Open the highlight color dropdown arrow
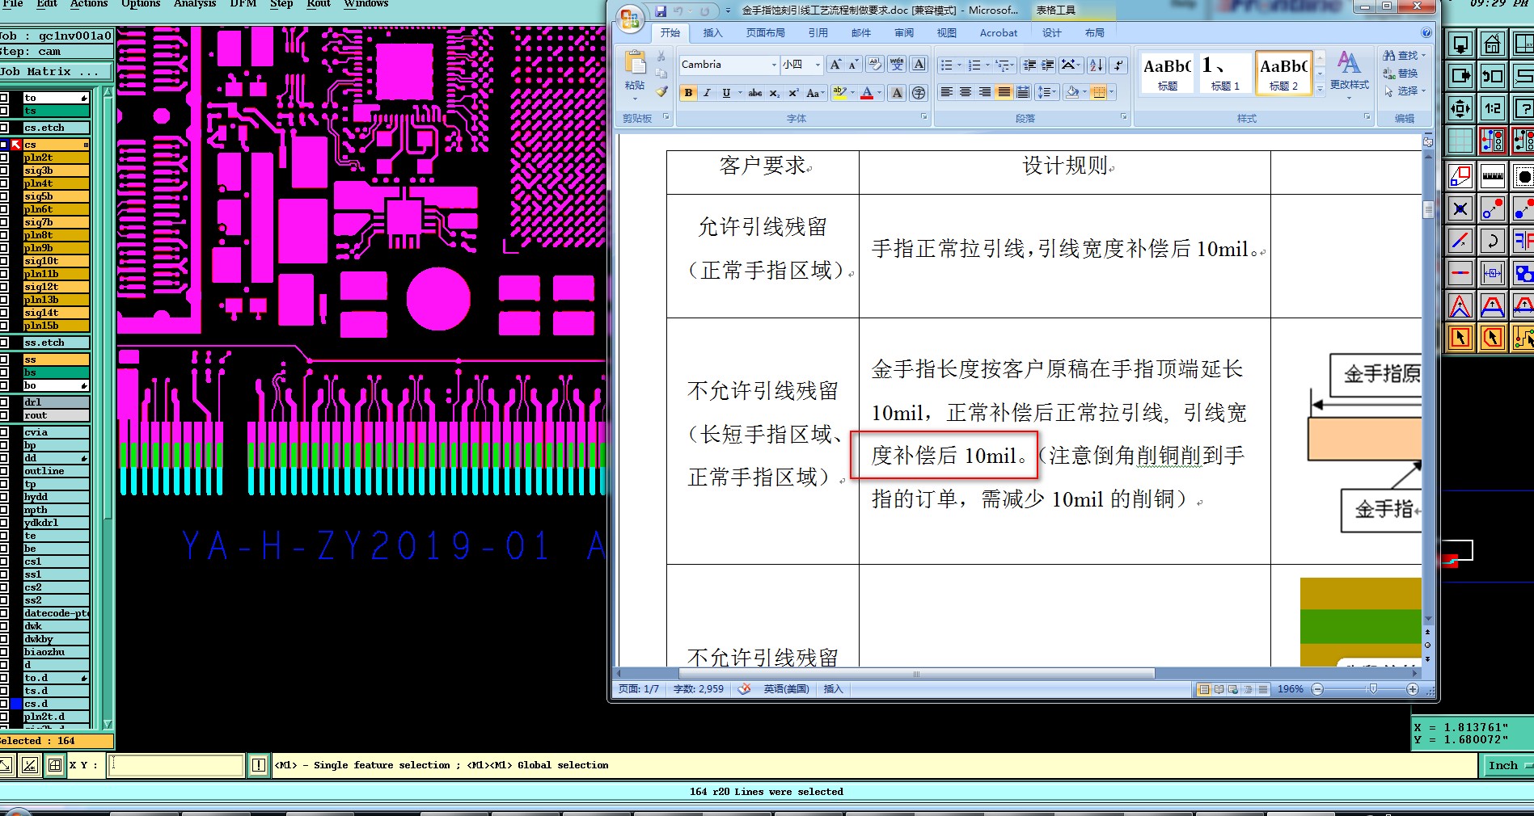 (x=852, y=93)
